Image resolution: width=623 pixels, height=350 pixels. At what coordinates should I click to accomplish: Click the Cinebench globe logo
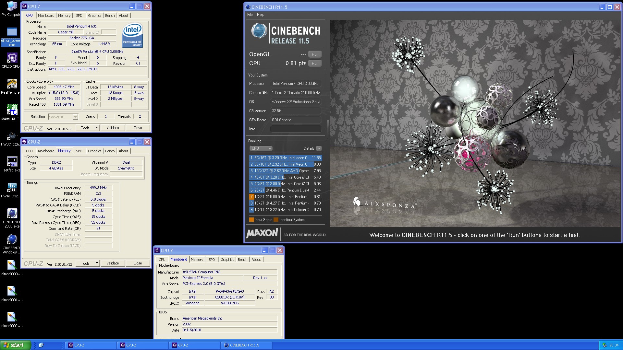pos(259,31)
